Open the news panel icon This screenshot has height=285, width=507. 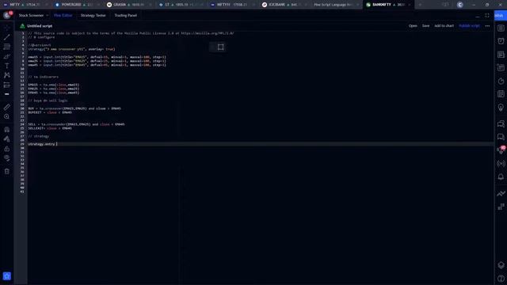(x=501, y=55)
